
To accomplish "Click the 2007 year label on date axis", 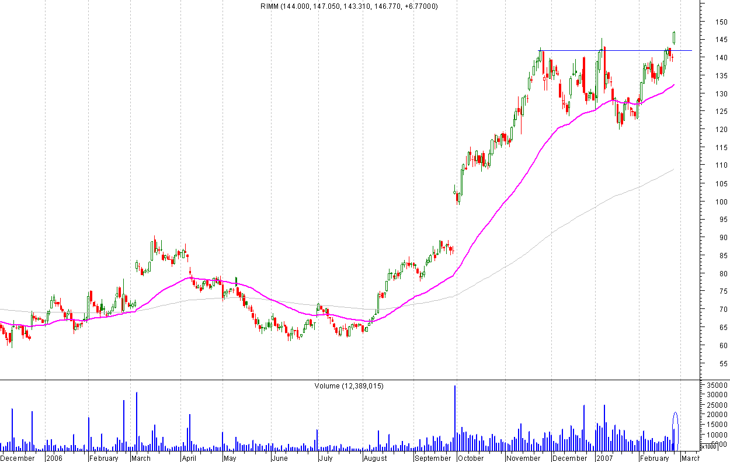I will pos(606,458).
